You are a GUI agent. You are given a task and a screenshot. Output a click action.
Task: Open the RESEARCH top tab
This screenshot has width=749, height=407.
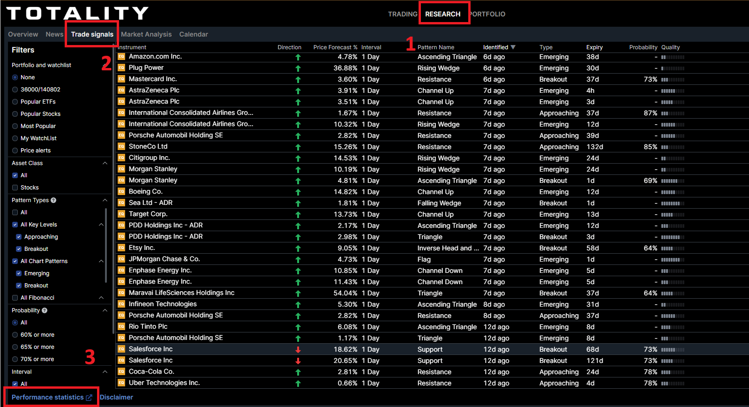pyautogui.click(x=443, y=14)
